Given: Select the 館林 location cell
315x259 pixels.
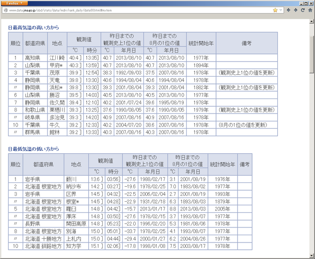Looking at the screenshot, I should point(57,132).
